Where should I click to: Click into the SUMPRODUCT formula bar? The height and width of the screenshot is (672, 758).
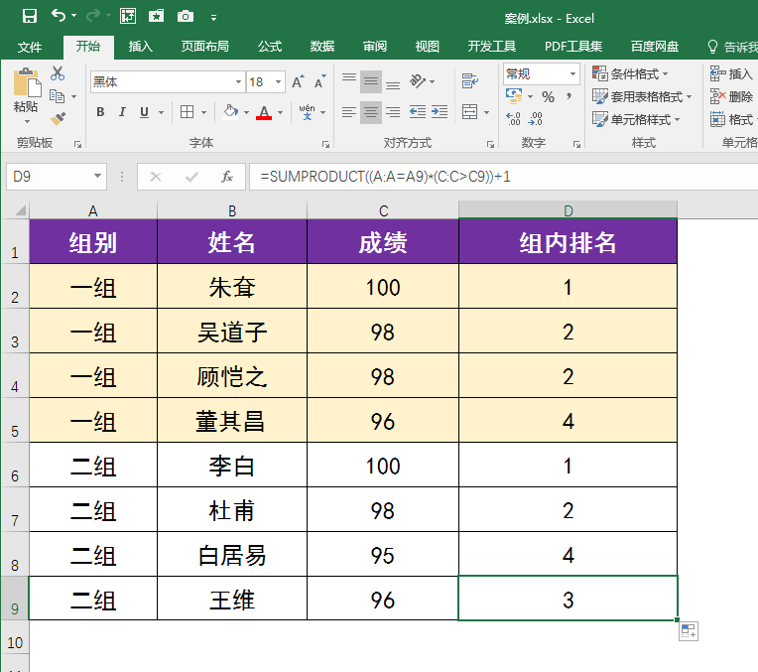[x=503, y=177]
